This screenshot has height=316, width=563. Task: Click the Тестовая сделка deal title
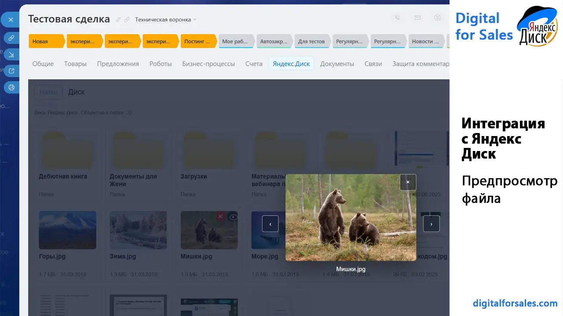click(x=69, y=19)
